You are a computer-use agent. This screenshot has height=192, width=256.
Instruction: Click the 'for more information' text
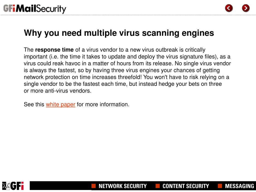103,104
